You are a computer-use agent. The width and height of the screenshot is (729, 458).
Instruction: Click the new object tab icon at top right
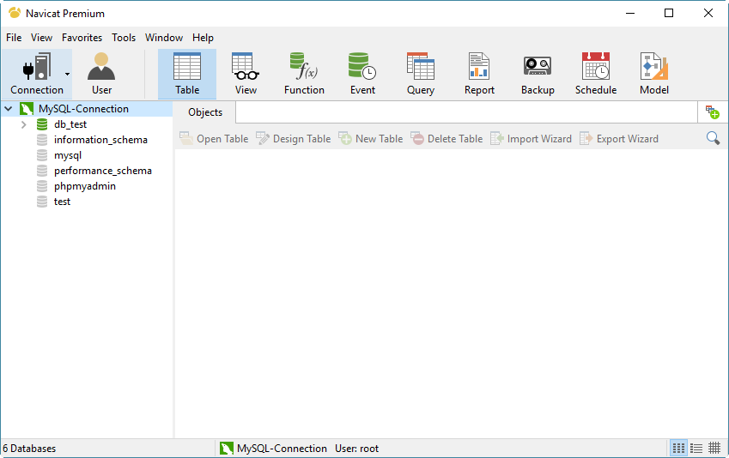713,112
